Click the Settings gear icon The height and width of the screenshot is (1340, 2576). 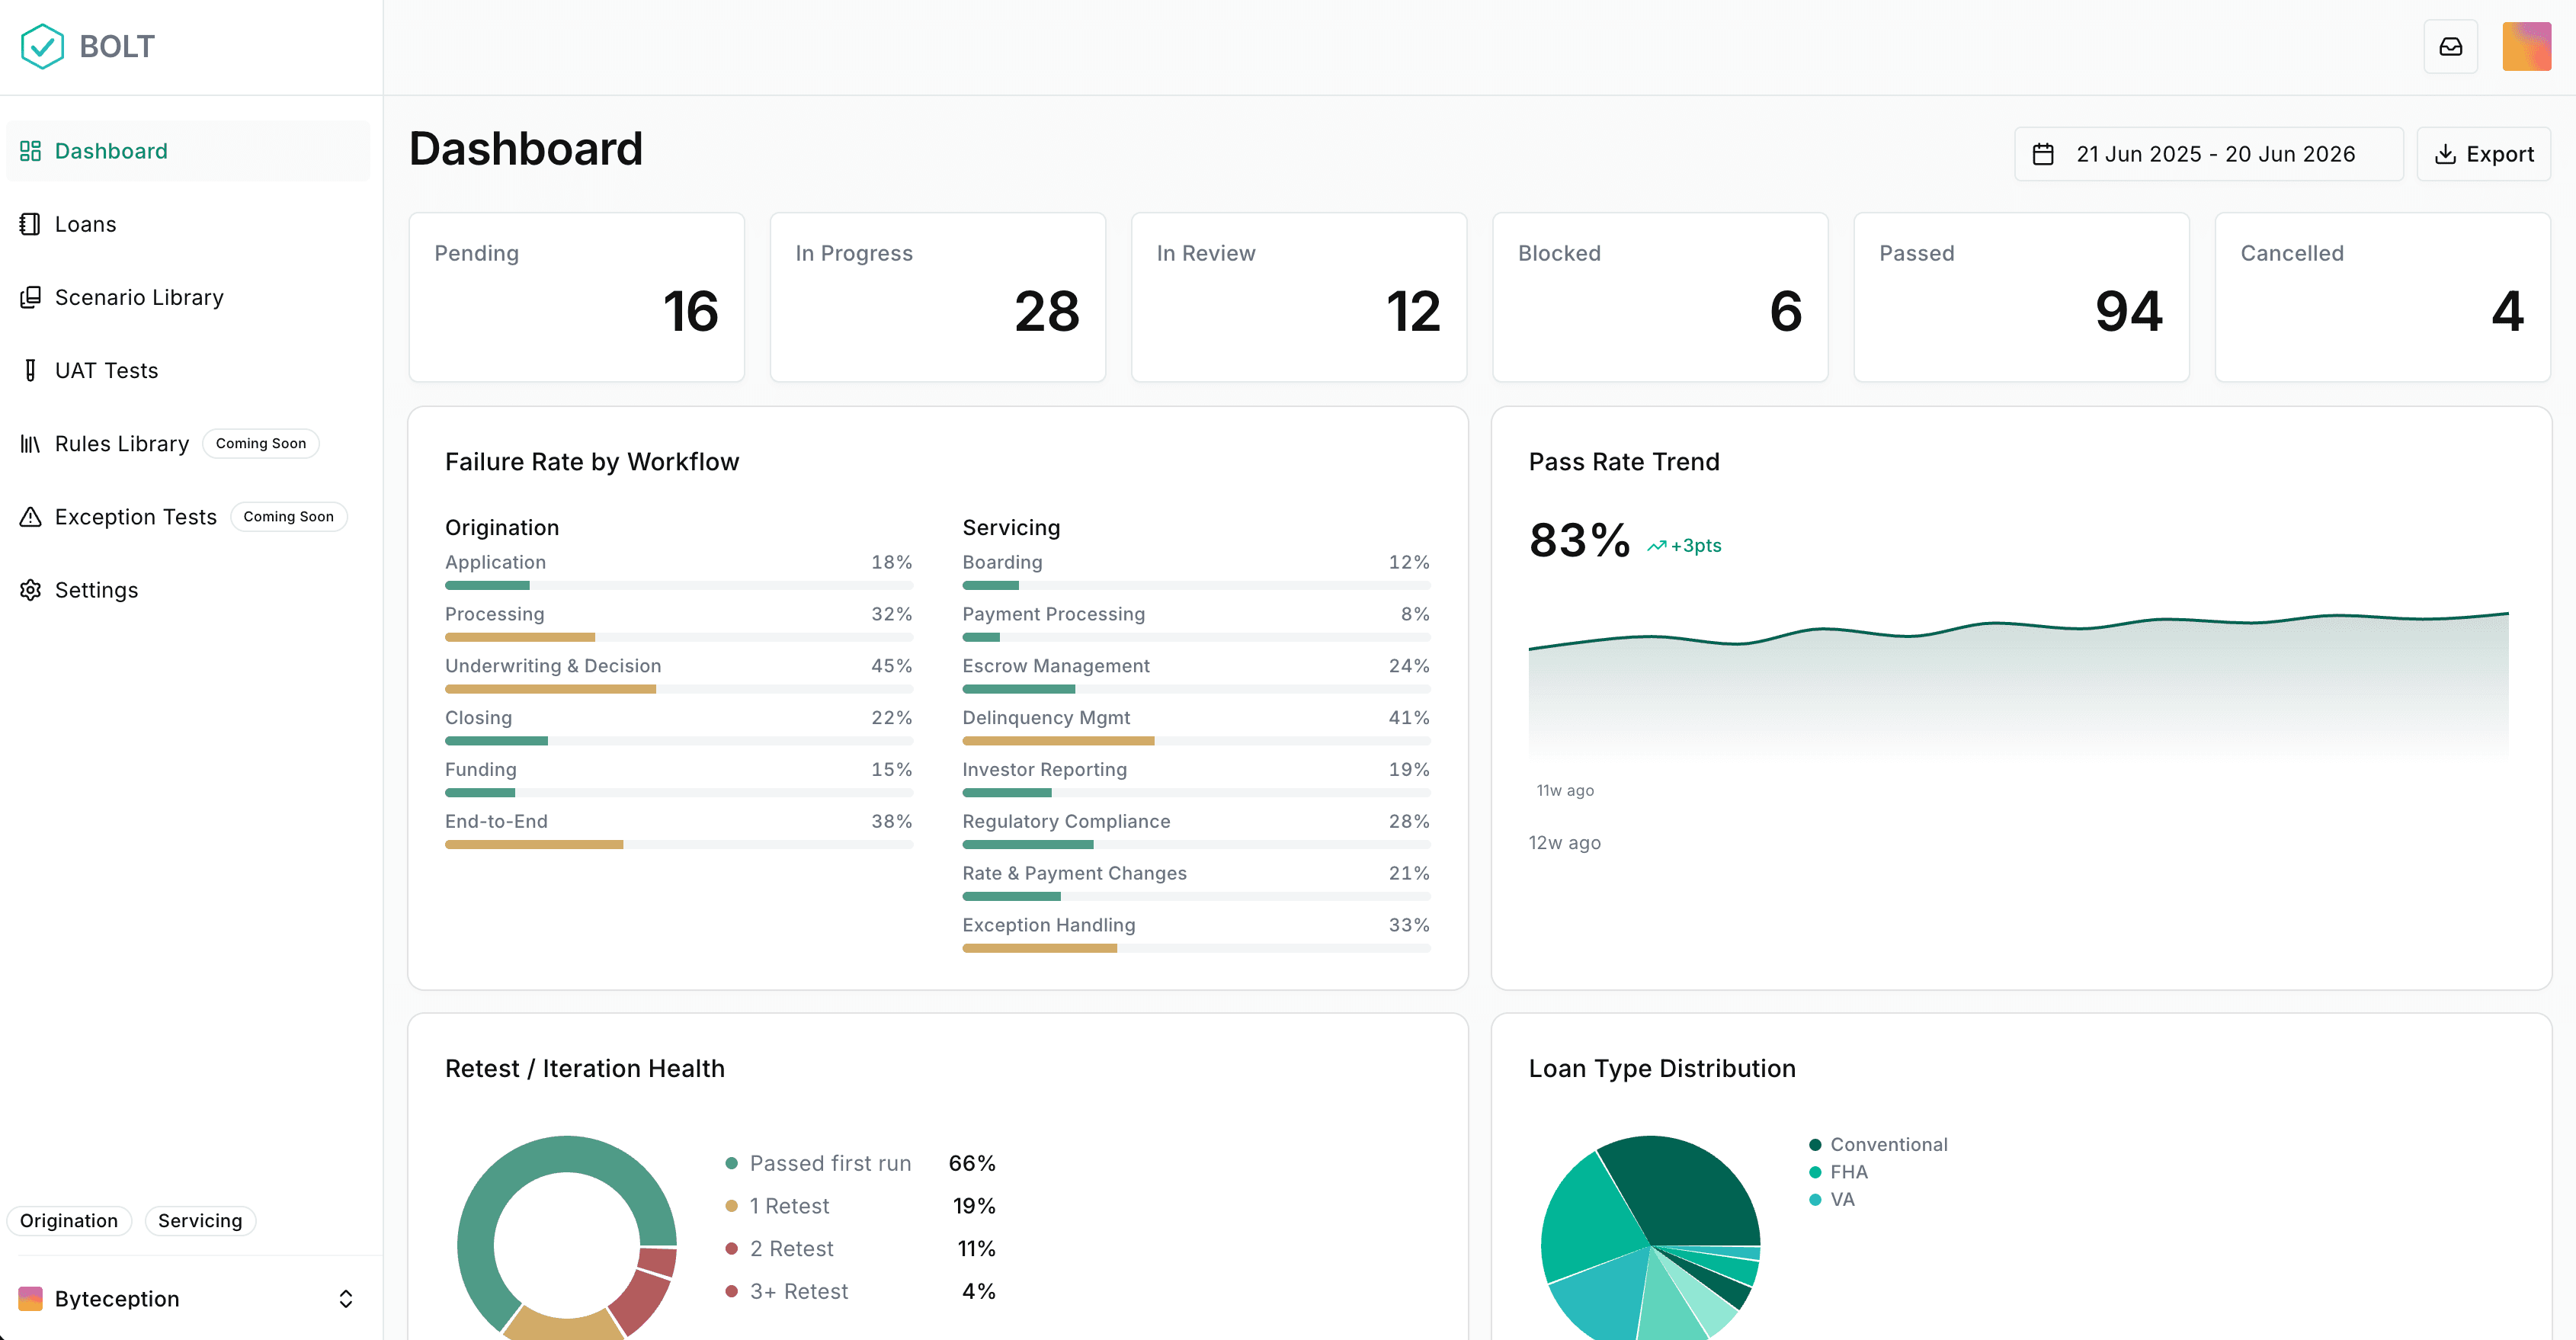pos(30,590)
